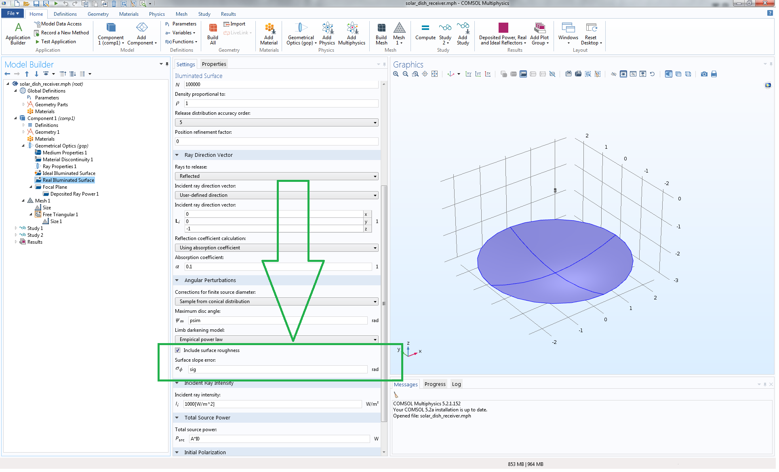Click the Compute study icon
This screenshot has height=472, width=779.
[x=425, y=28]
